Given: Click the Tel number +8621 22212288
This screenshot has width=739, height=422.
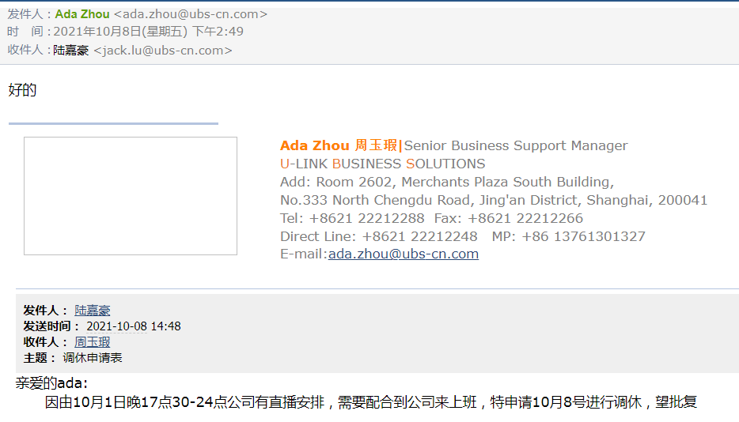Looking at the screenshot, I should (x=366, y=218).
